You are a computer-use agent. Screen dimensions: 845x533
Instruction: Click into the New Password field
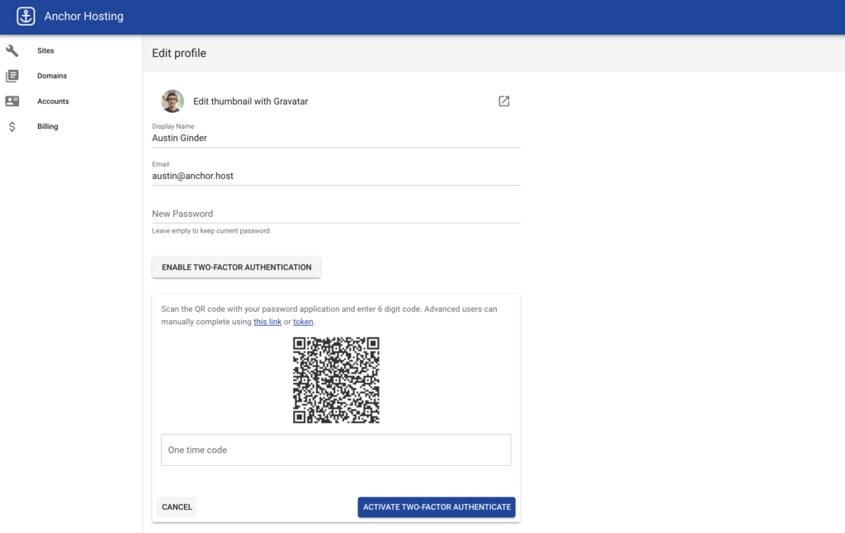336,214
